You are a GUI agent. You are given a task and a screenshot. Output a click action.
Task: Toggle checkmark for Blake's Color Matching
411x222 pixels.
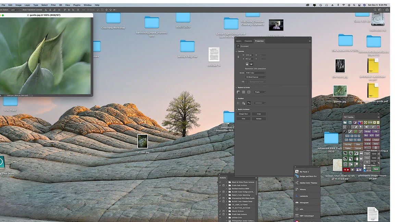tap(220, 195)
